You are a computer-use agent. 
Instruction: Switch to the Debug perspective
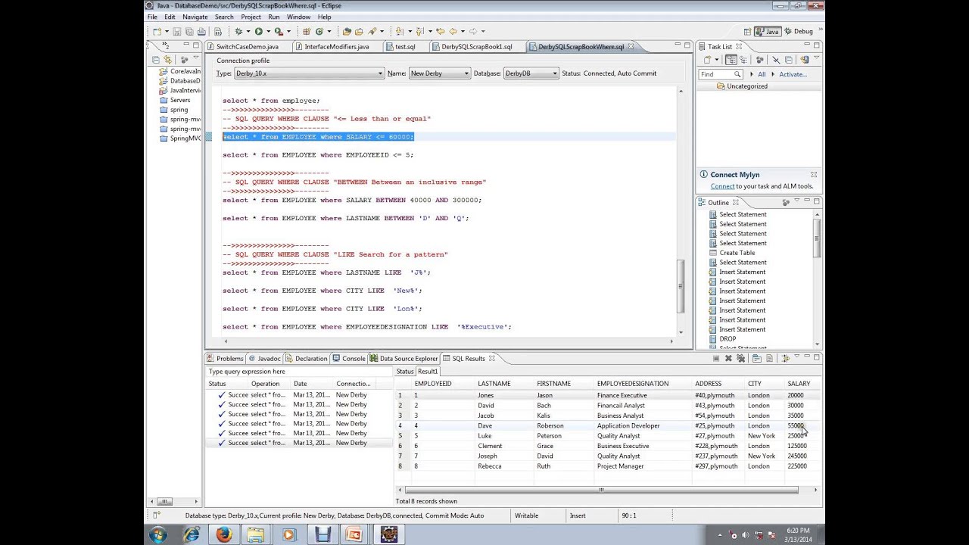click(798, 31)
